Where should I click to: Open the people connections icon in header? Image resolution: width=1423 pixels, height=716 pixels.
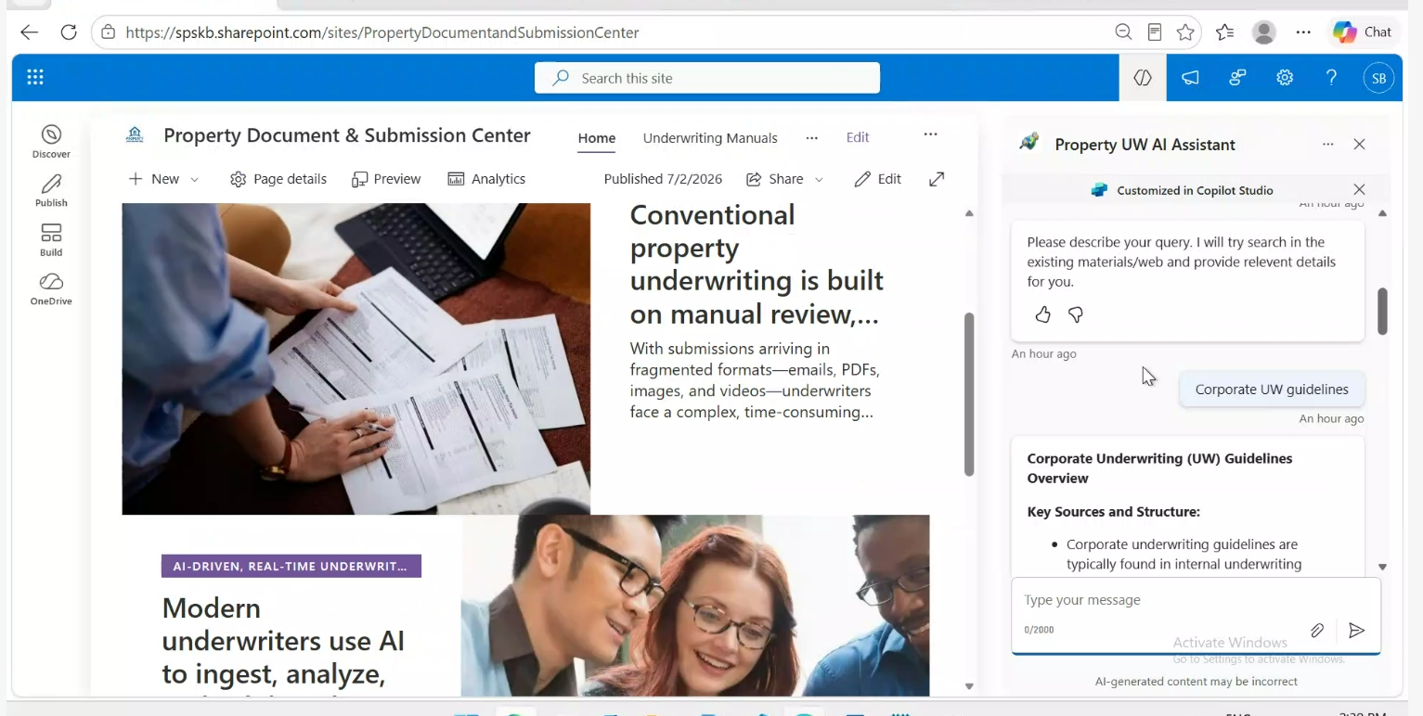click(1237, 78)
